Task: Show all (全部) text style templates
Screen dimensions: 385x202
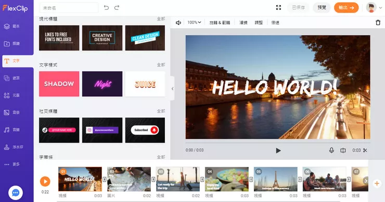Action: pos(161,65)
